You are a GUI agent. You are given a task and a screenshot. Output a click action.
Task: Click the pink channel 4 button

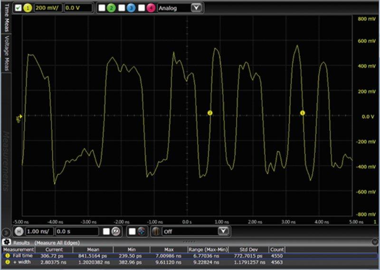coord(151,8)
